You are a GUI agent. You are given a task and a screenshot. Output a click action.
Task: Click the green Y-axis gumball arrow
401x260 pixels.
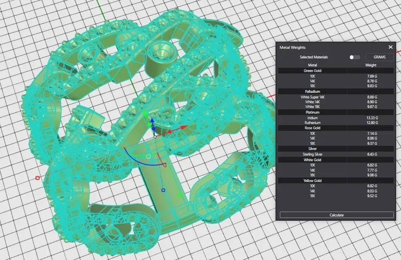point(145,113)
